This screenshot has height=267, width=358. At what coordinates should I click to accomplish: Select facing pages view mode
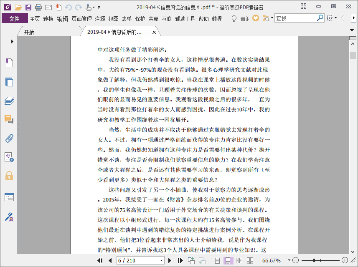pyautogui.click(x=239, y=260)
